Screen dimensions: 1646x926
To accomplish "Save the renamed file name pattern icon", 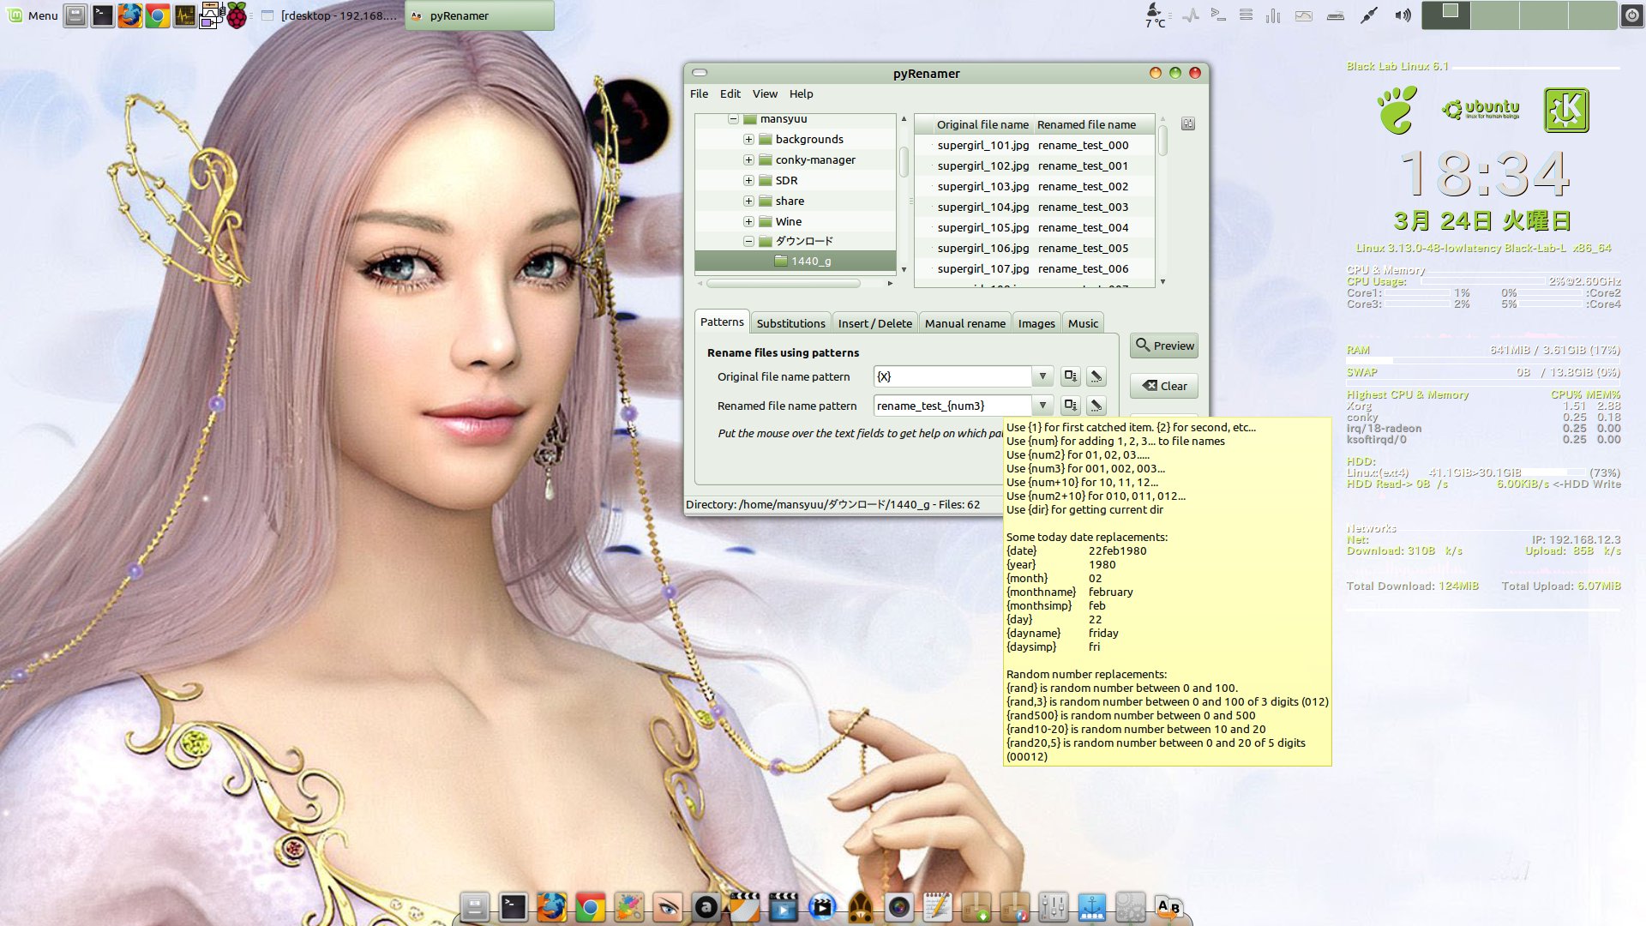I will click(1070, 406).
